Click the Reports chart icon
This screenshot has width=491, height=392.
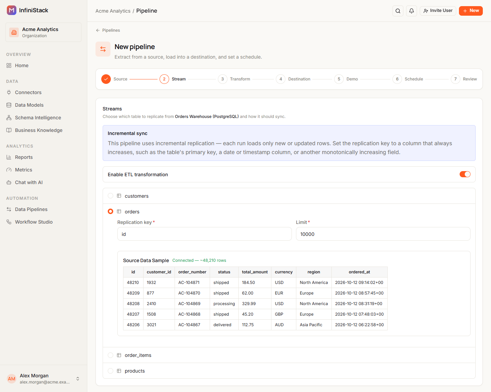[9, 157]
